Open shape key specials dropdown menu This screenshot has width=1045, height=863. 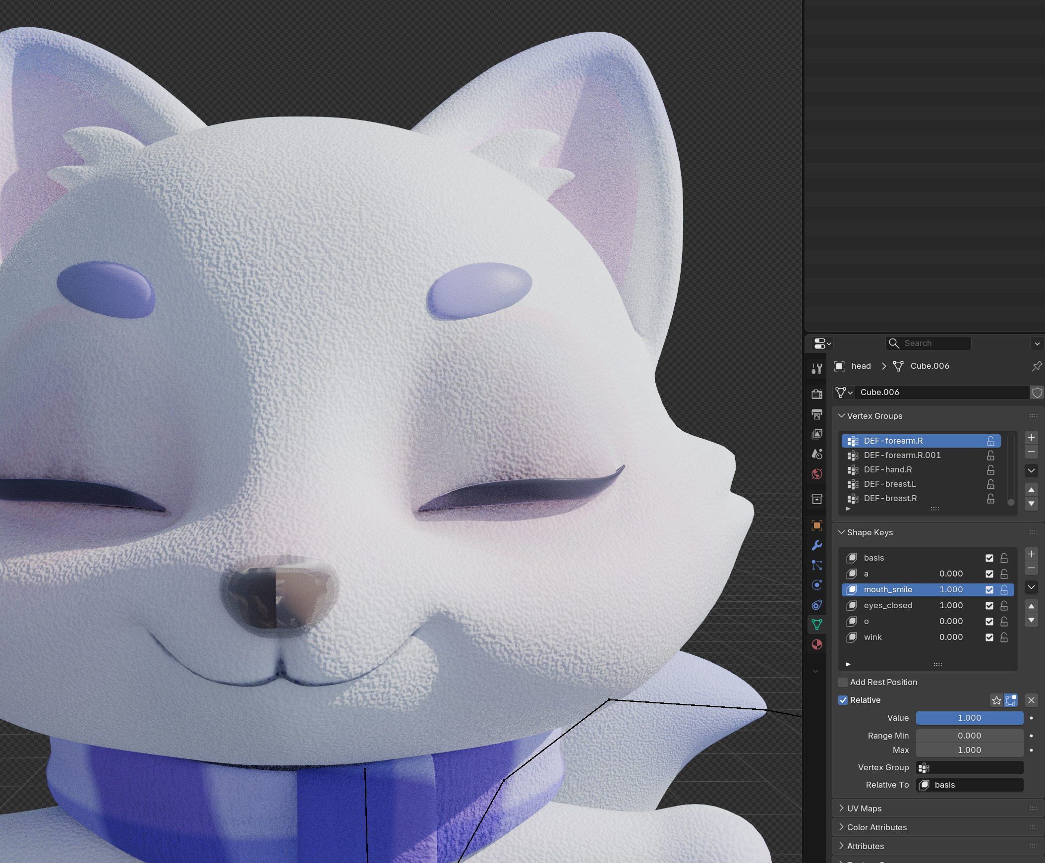point(1031,587)
